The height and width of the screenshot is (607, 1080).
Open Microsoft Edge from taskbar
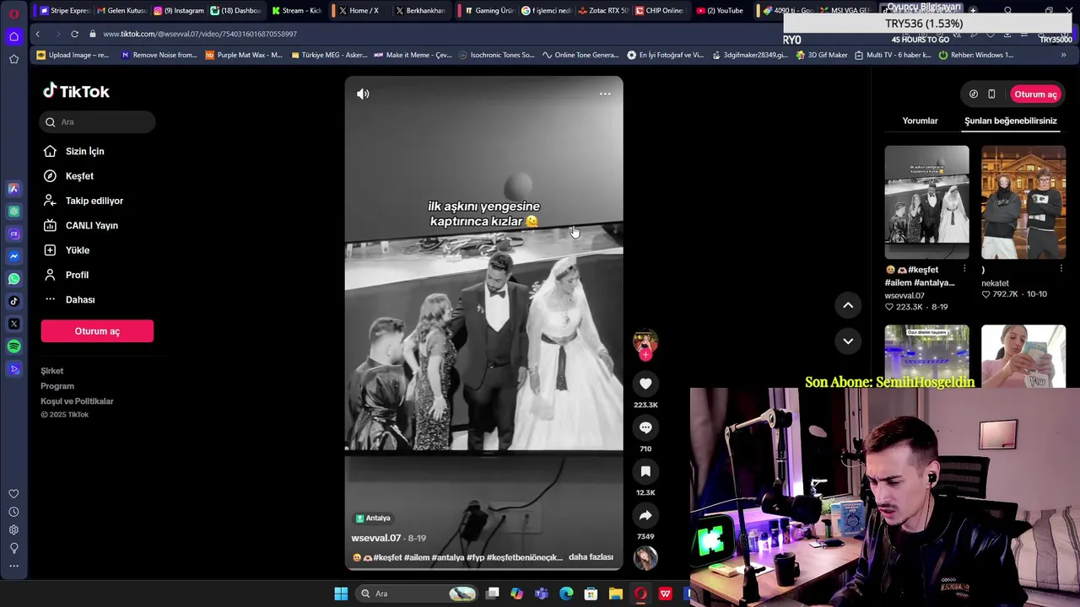pyautogui.click(x=566, y=594)
